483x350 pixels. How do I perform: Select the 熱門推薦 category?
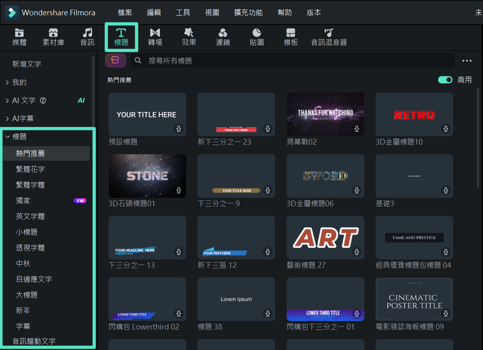(x=46, y=153)
